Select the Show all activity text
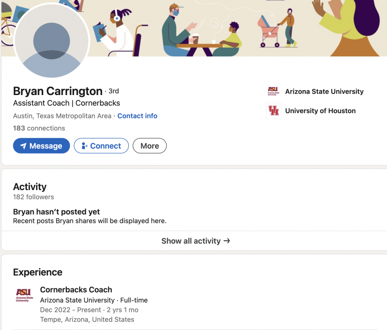Viewport: 387px width, 330px height. click(x=191, y=241)
